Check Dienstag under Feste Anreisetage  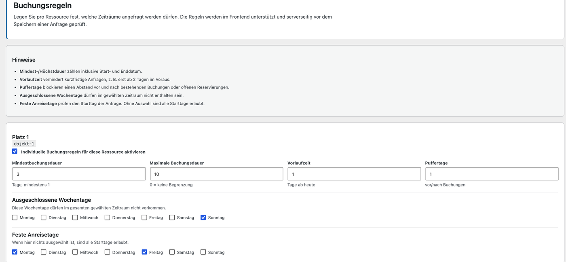coord(44,252)
